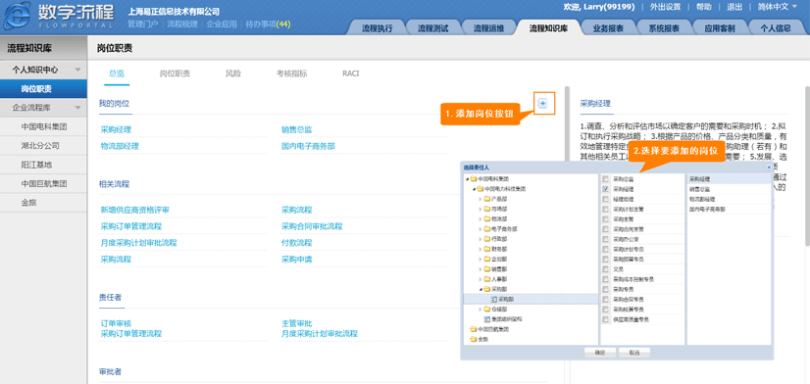The width and height of the screenshot is (810, 384).
Task: Click the FlowPortal logo icon
Action: click(17, 16)
